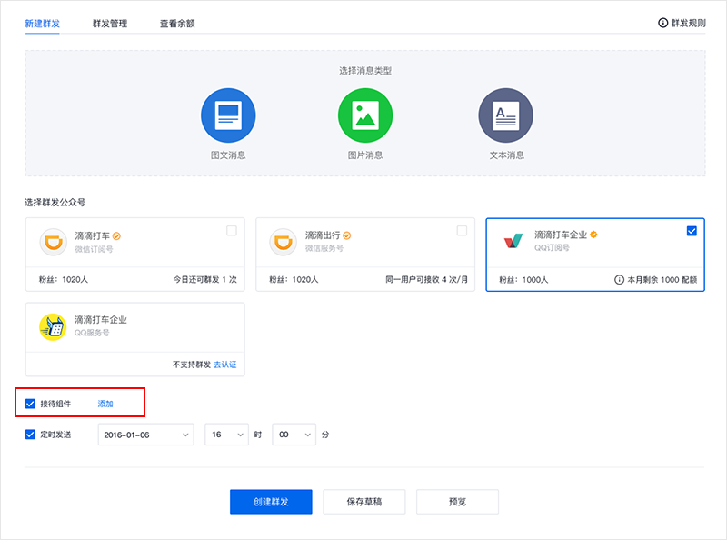Screen dimensions: 727x540
Task: Click the 滴滴打车 WeChat subscription account avatar
Action: 54,242
